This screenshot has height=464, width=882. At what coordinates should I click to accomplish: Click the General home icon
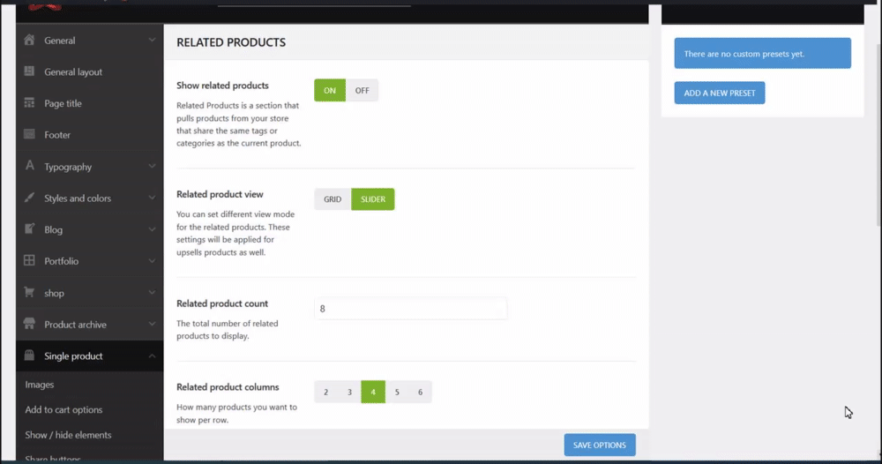click(29, 40)
